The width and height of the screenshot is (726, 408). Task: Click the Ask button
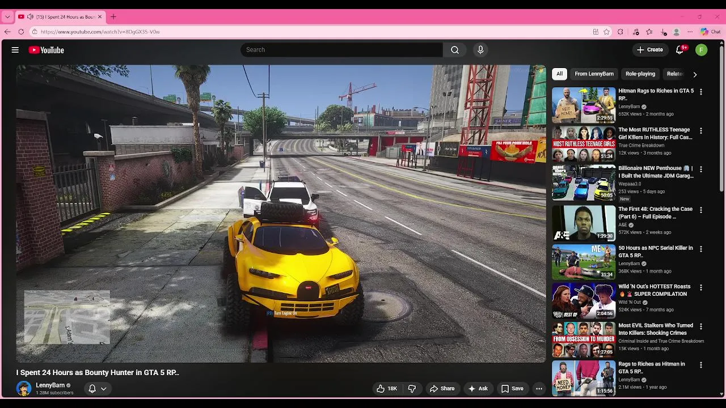pos(478,389)
